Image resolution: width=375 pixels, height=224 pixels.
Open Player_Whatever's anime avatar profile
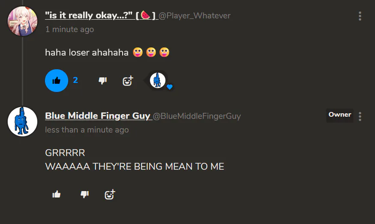tap(22, 21)
